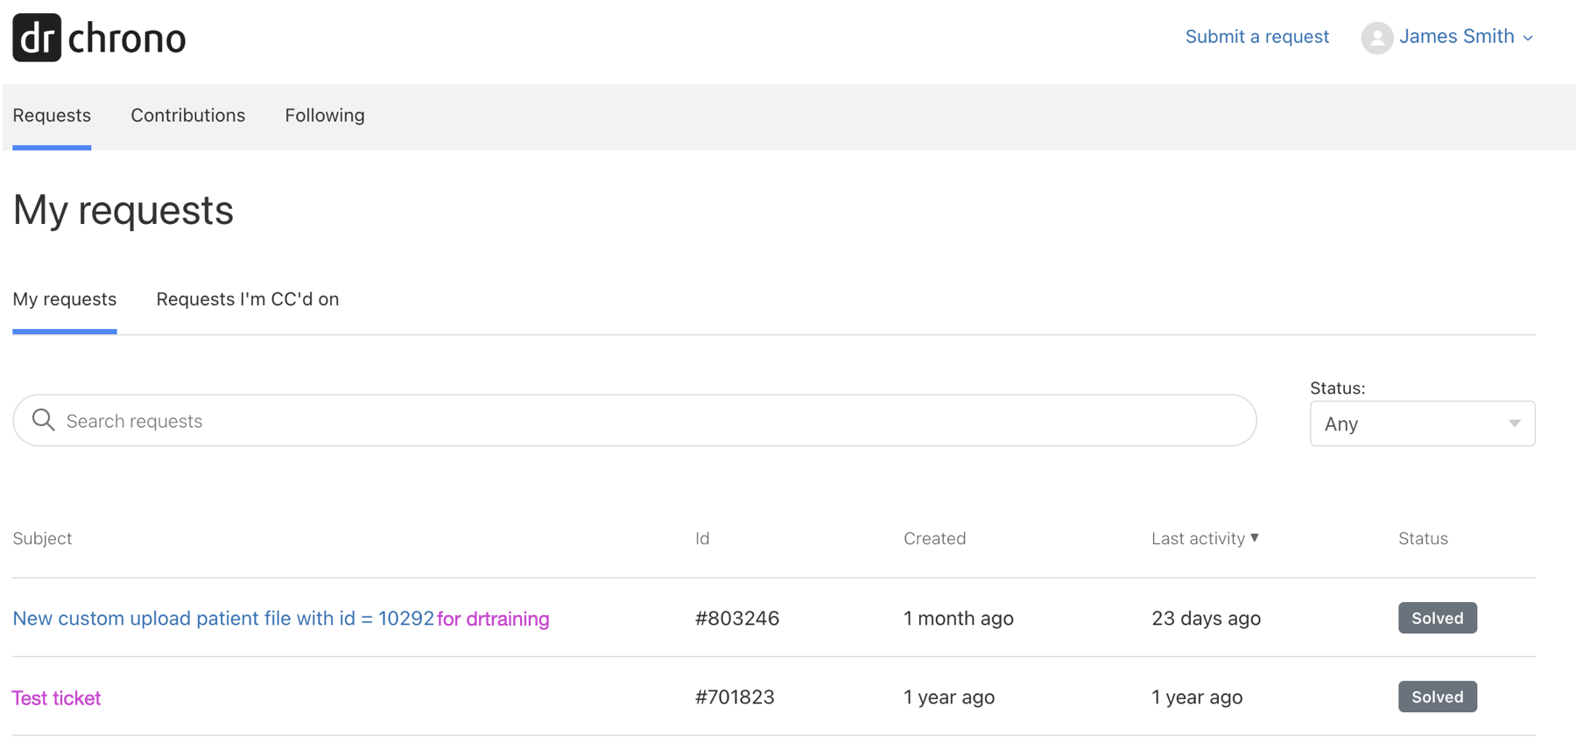Click the Solved badge for ticket #803246
1576x742 pixels.
click(1437, 618)
